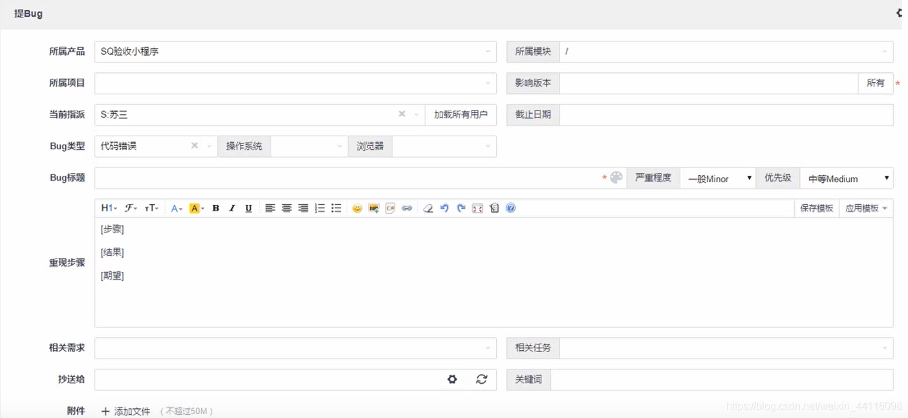Redo last edit in editor
The height and width of the screenshot is (418, 908).
(x=461, y=208)
